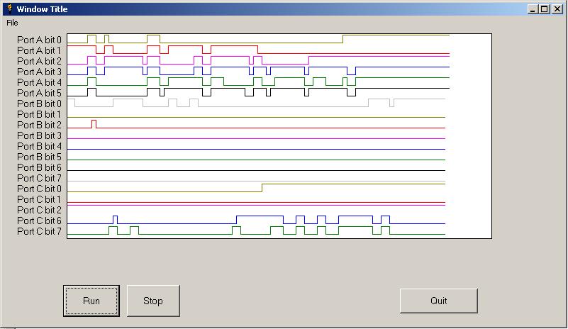
Task: Click the Quit button
Action: (438, 301)
